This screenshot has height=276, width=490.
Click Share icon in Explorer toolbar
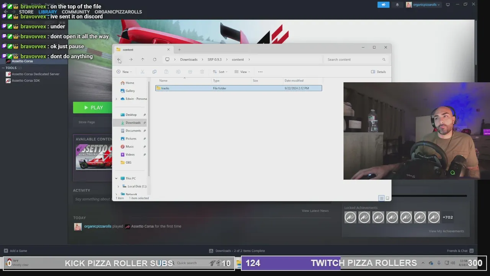[x=190, y=72]
